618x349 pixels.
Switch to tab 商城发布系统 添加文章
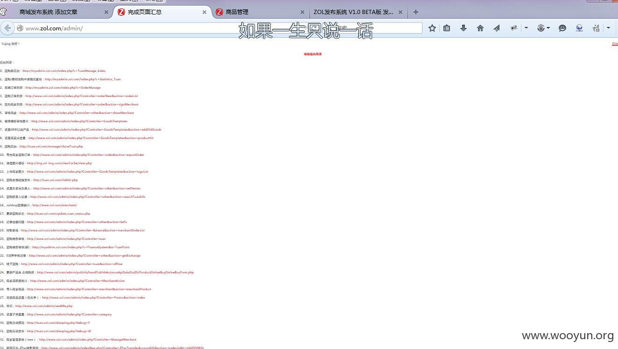coord(49,12)
